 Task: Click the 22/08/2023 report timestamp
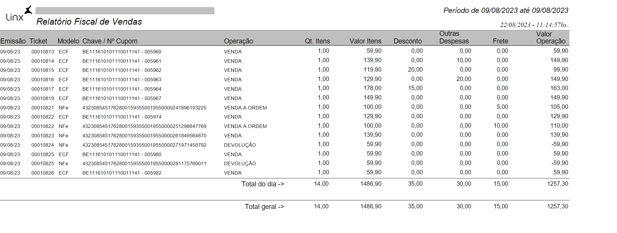click(534, 25)
